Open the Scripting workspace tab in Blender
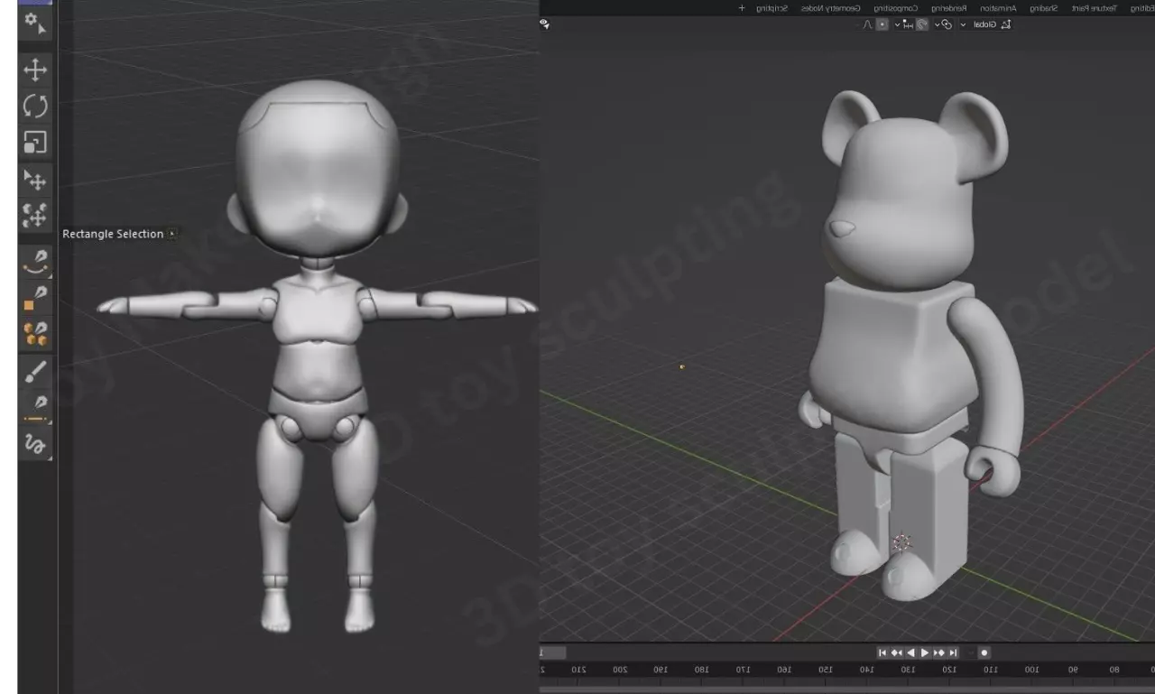The width and height of the screenshot is (1155, 694). tap(772, 8)
